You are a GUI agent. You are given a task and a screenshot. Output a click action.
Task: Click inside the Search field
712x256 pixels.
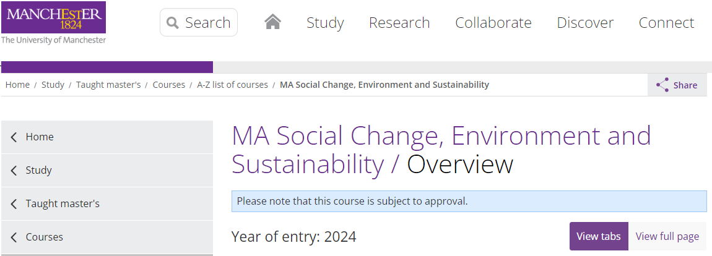click(207, 23)
